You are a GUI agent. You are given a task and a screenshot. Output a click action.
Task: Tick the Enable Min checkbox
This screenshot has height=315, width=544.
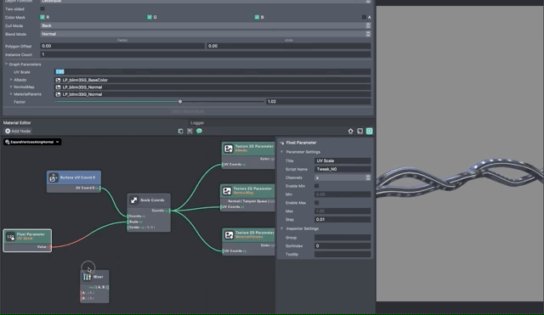(x=316, y=186)
